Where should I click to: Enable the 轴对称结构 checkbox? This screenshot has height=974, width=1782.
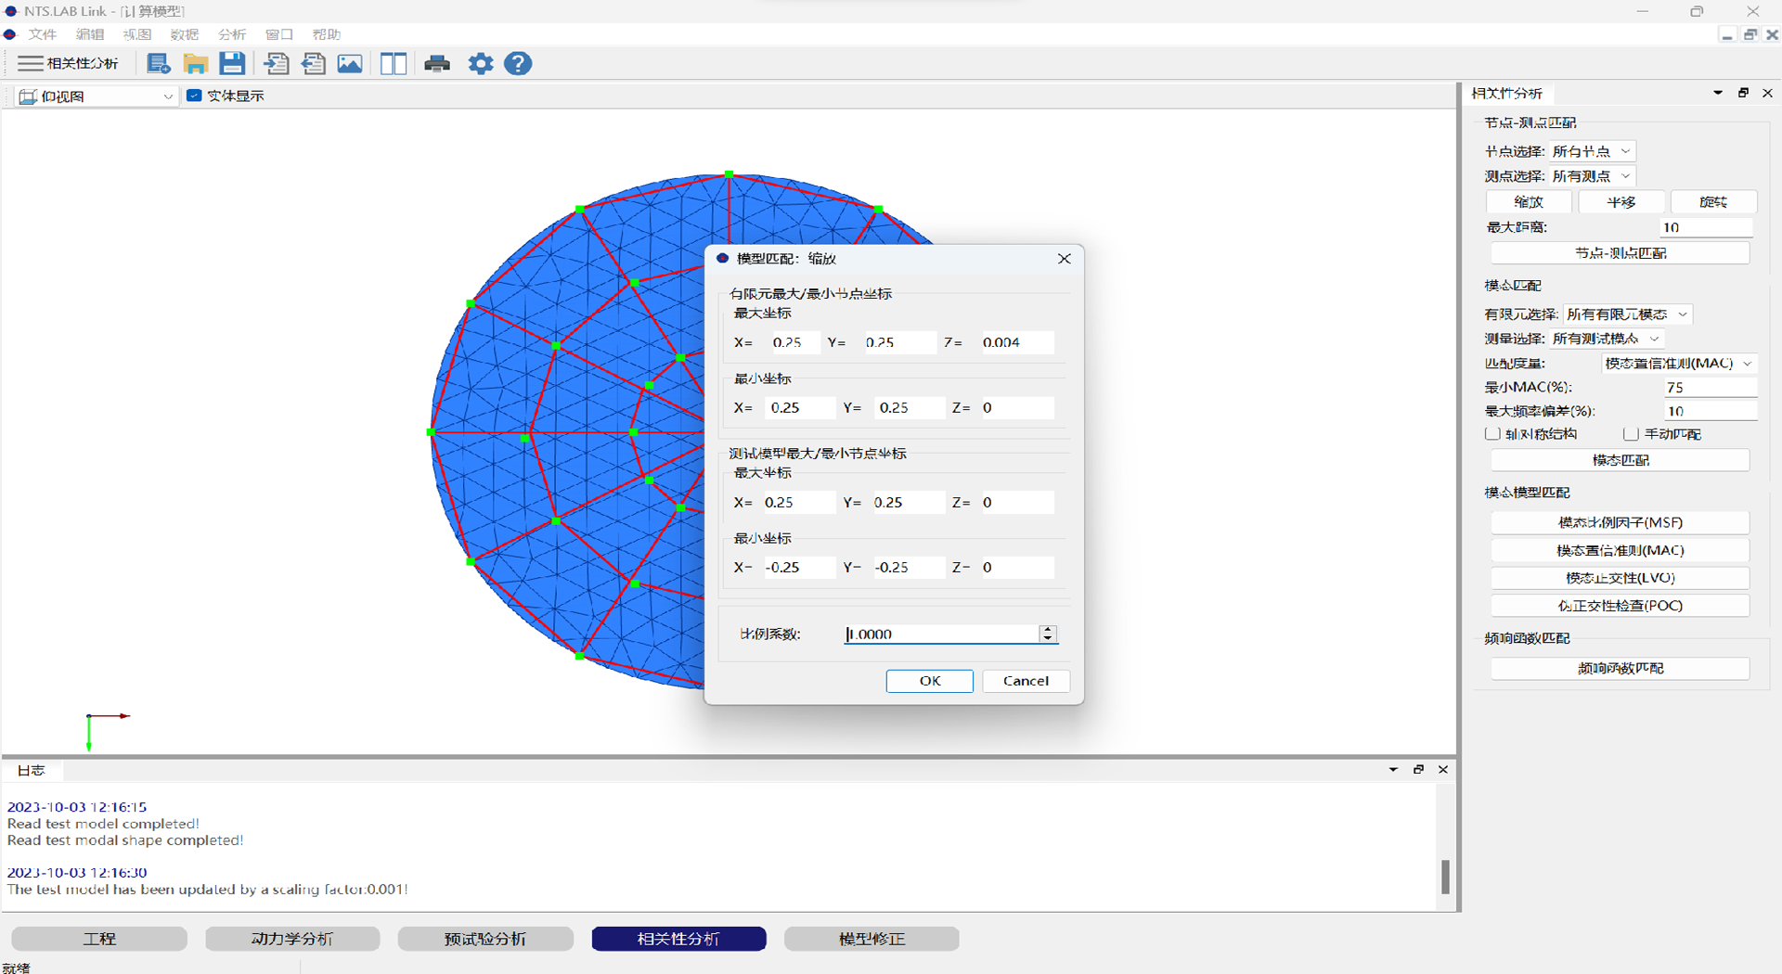click(x=1492, y=433)
